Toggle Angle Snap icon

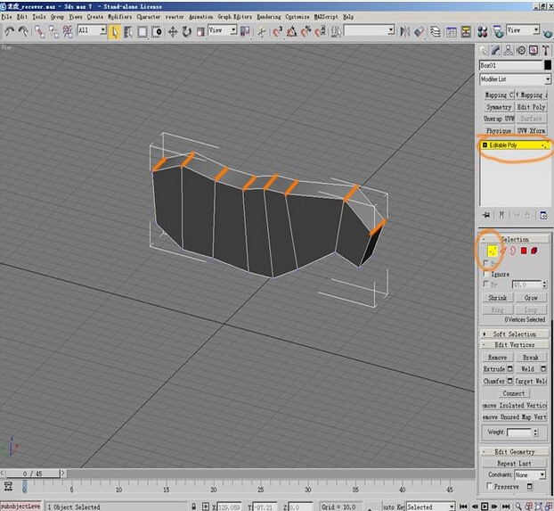coord(292,32)
